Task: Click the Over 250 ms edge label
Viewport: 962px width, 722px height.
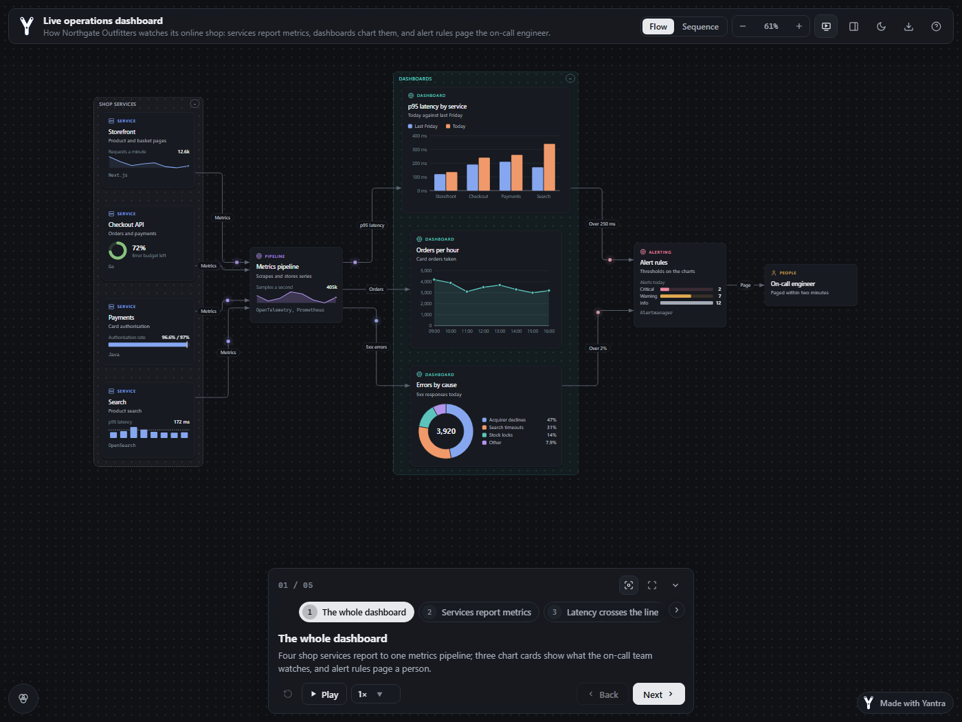Action: 602,224
